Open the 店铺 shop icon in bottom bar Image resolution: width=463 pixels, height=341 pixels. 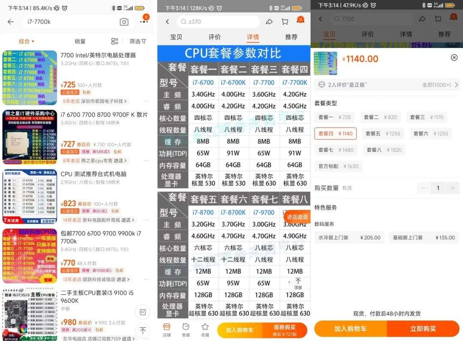[x=167, y=330]
